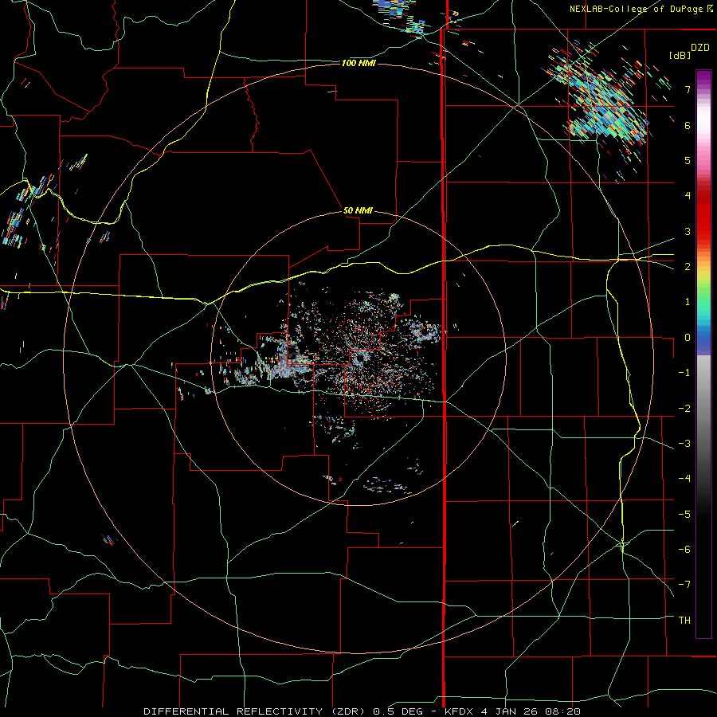
Task: Click the 0.5 DEG elevation text
Action: click(399, 711)
